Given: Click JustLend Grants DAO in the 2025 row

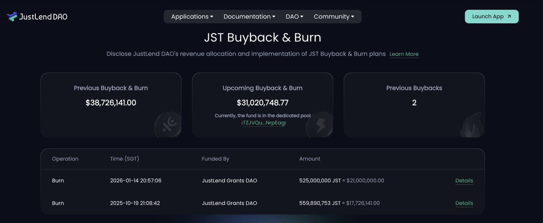Looking at the screenshot, I should click(x=229, y=204).
